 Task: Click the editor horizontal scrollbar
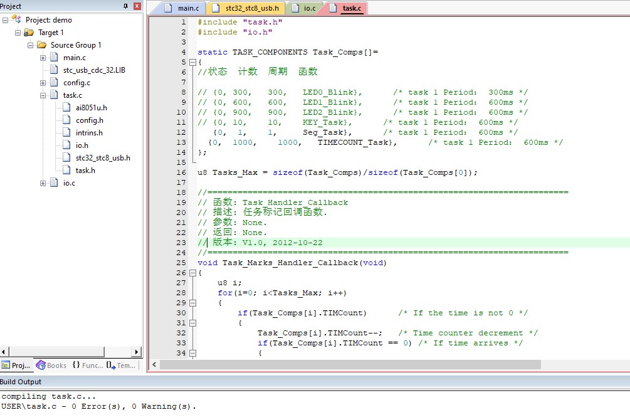pos(351,364)
